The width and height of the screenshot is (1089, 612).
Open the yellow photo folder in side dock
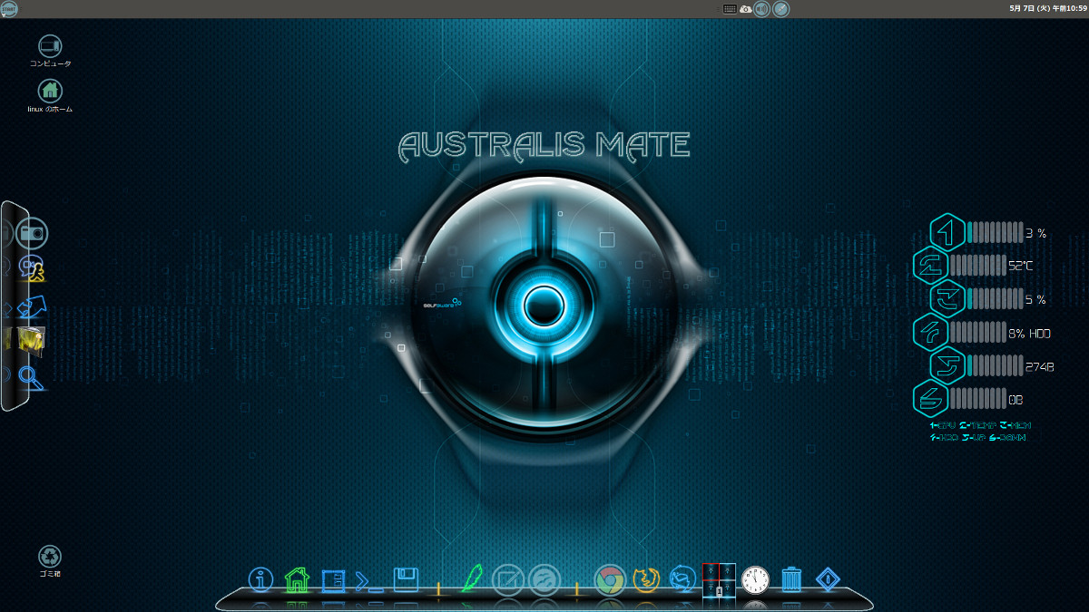[x=30, y=341]
